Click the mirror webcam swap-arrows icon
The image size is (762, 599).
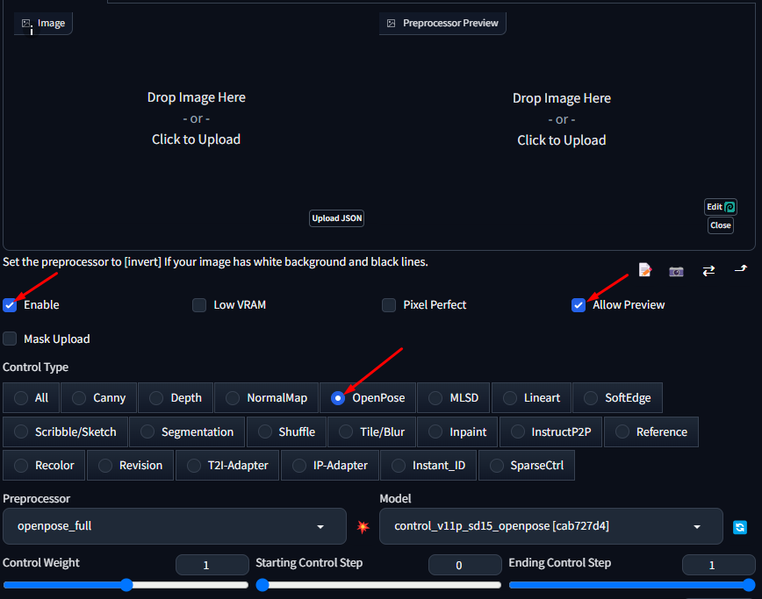[708, 271]
